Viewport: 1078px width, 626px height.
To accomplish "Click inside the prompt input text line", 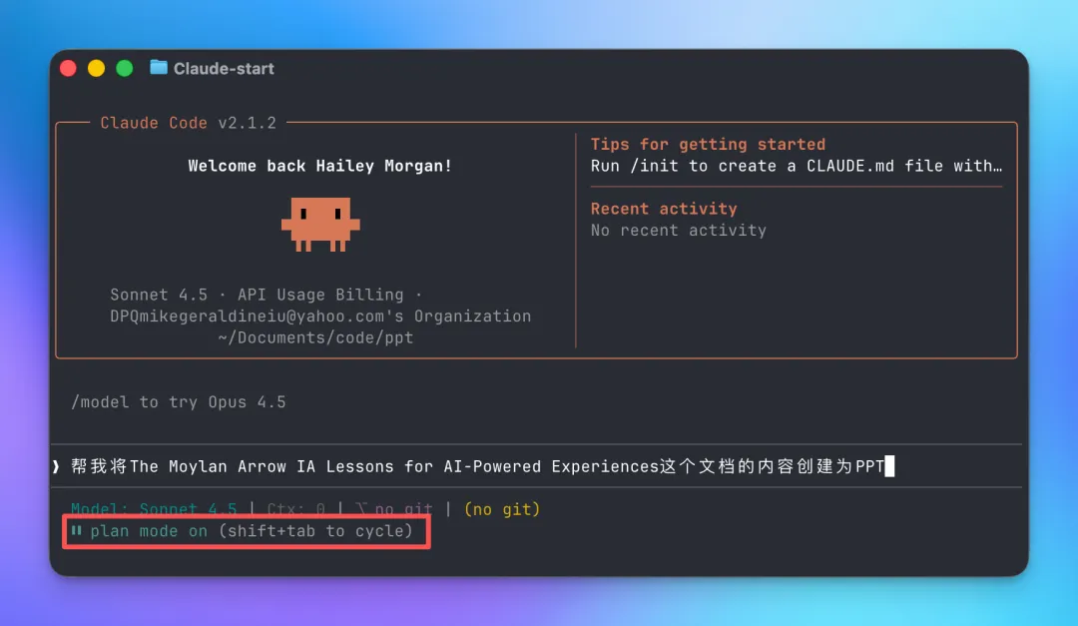I will click(x=479, y=466).
